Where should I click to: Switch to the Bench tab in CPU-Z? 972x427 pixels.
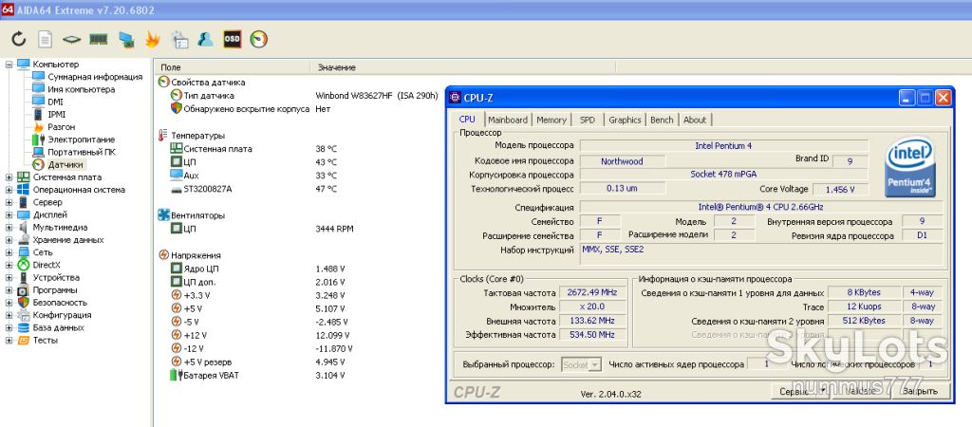pyautogui.click(x=662, y=120)
